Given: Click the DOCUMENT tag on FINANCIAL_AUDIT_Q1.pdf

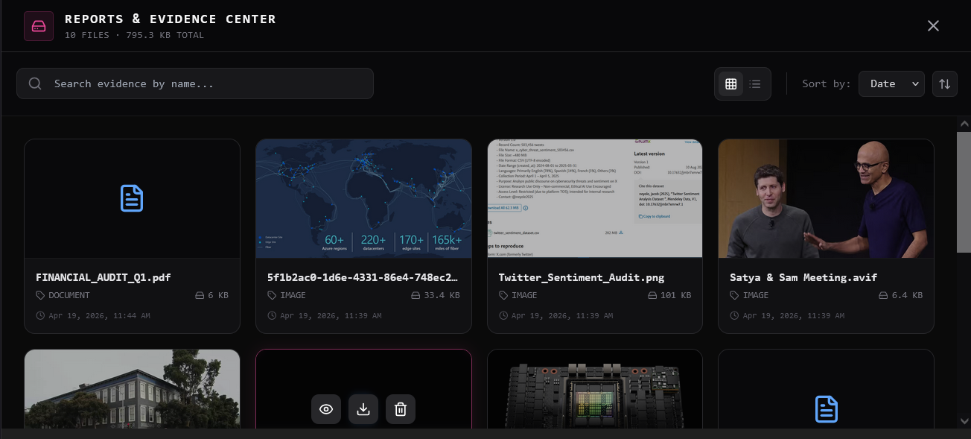Looking at the screenshot, I should coord(63,295).
